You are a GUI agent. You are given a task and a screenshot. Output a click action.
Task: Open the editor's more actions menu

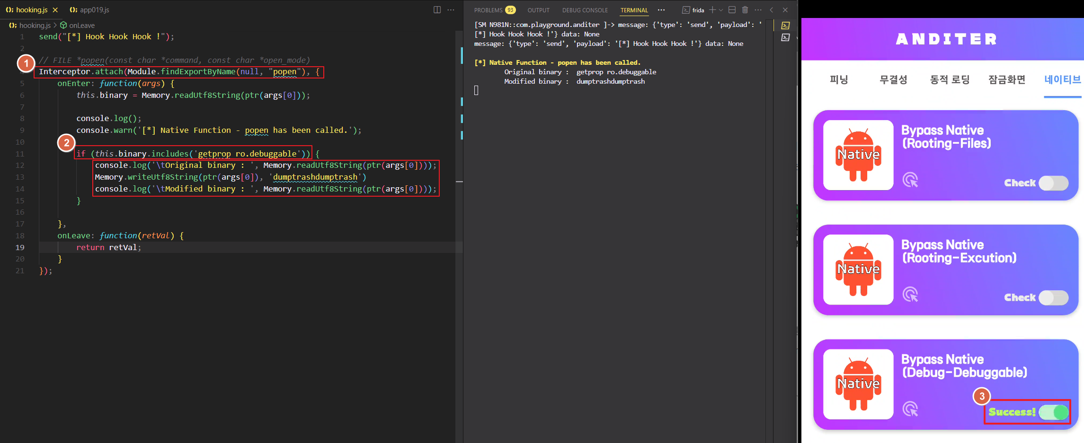451,10
